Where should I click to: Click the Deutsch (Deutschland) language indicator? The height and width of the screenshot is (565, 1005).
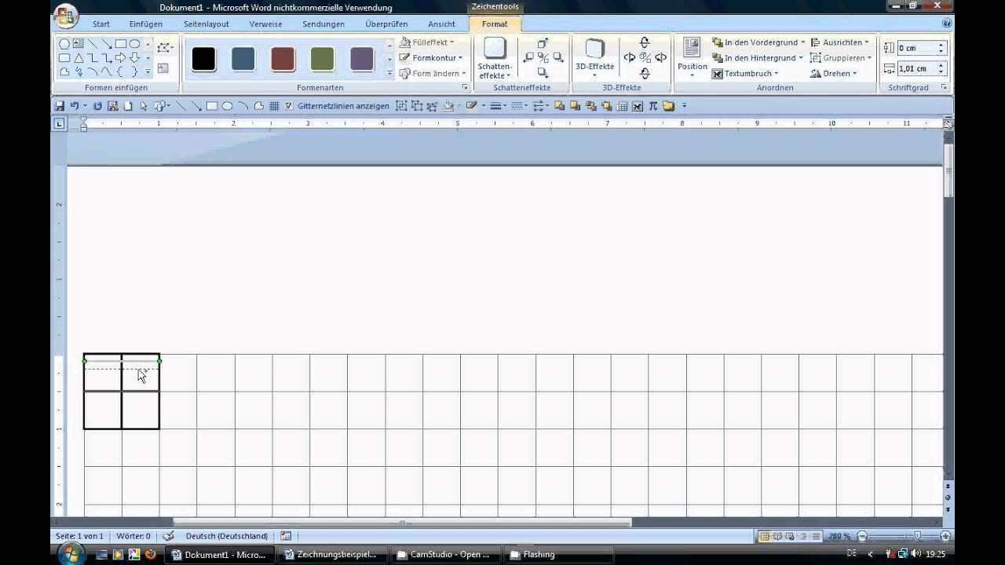coord(226,536)
